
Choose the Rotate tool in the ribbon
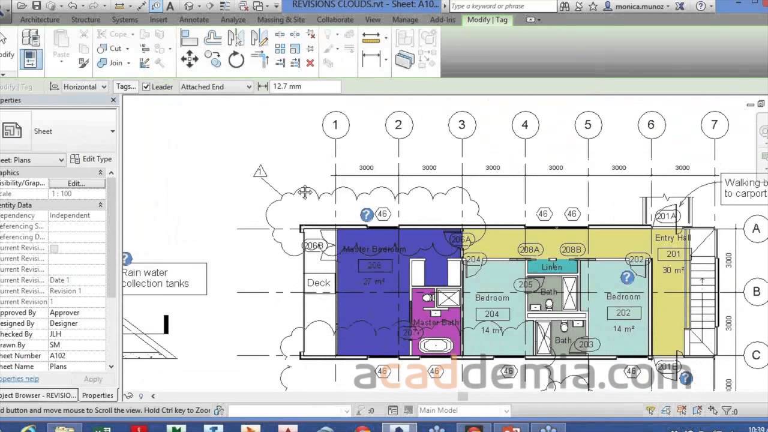[x=236, y=59]
